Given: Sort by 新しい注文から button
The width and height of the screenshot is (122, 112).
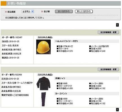Looking at the screenshot, I should pos(84,11).
